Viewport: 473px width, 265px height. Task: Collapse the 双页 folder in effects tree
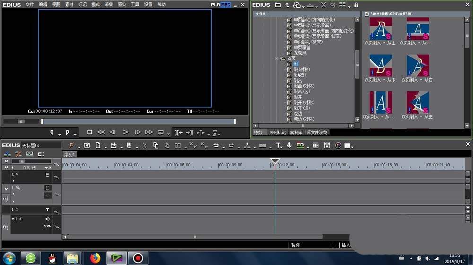click(x=277, y=58)
